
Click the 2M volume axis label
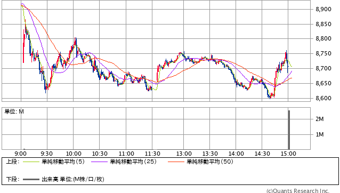tap(320, 119)
